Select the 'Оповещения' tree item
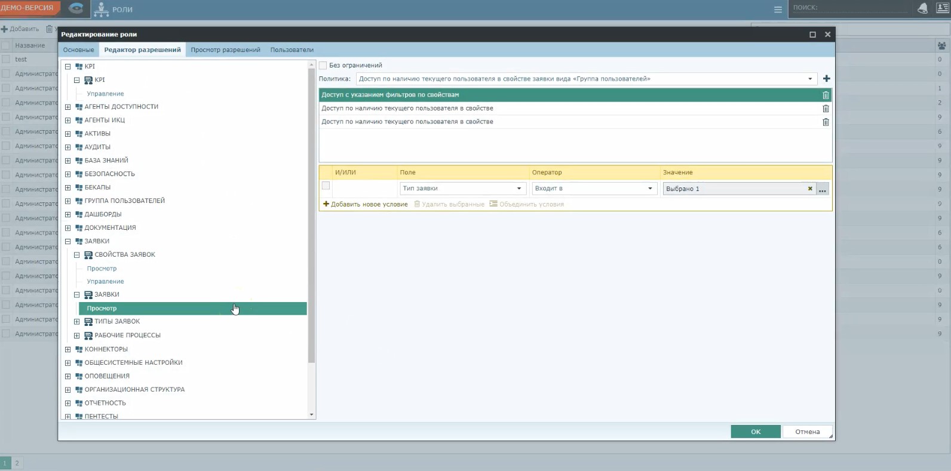The height and width of the screenshot is (471, 951). click(x=107, y=376)
